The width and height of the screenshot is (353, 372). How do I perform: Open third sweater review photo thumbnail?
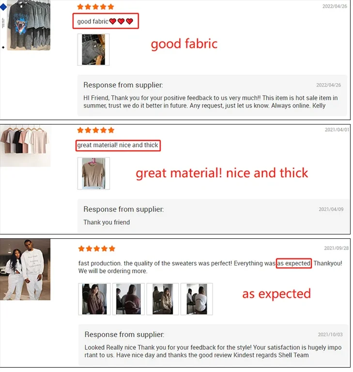click(163, 299)
